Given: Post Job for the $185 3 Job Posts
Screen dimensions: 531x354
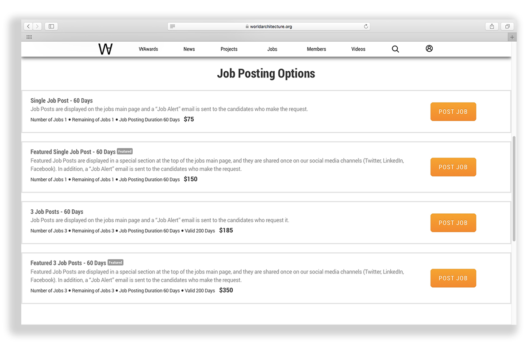Looking at the screenshot, I should click(x=453, y=223).
